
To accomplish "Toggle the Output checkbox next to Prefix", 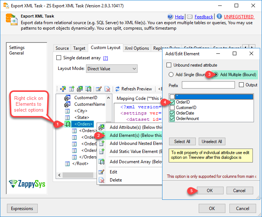I will click(241, 85).
